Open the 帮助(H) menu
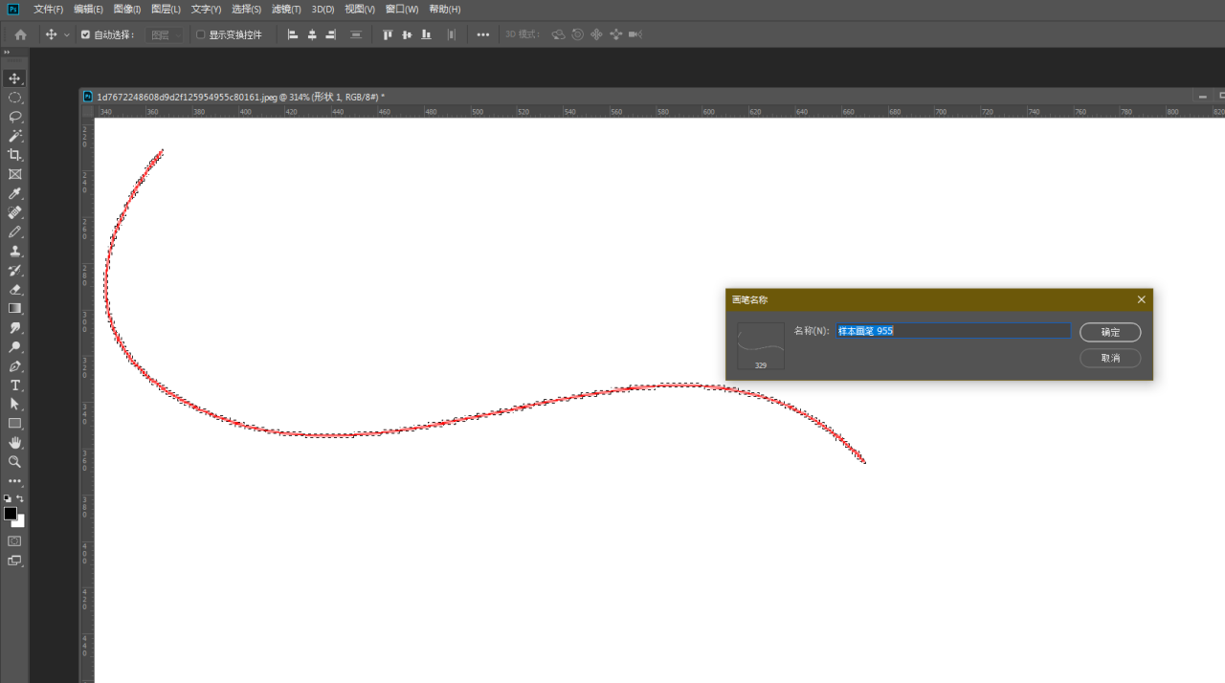Viewport: 1225px width, 683px height. [x=444, y=9]
